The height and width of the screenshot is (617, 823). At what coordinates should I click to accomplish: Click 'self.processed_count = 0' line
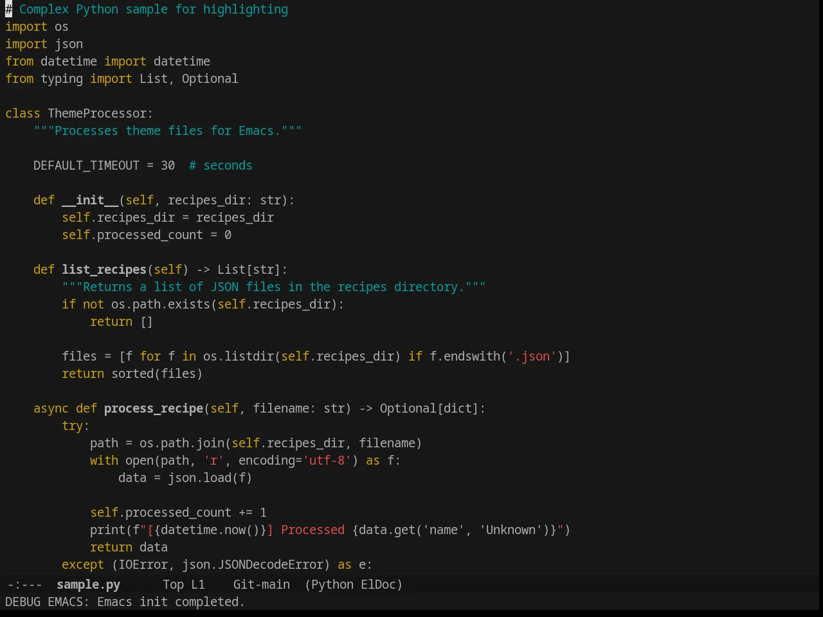(147, 235)
